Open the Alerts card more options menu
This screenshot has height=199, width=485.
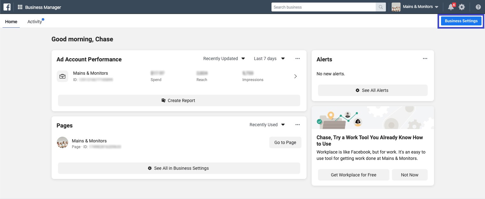tap(425, 58)
